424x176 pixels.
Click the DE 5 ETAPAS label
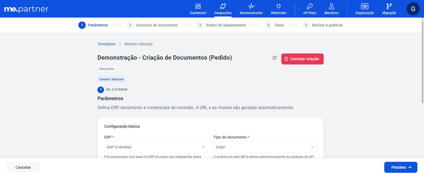pos(117,90)
